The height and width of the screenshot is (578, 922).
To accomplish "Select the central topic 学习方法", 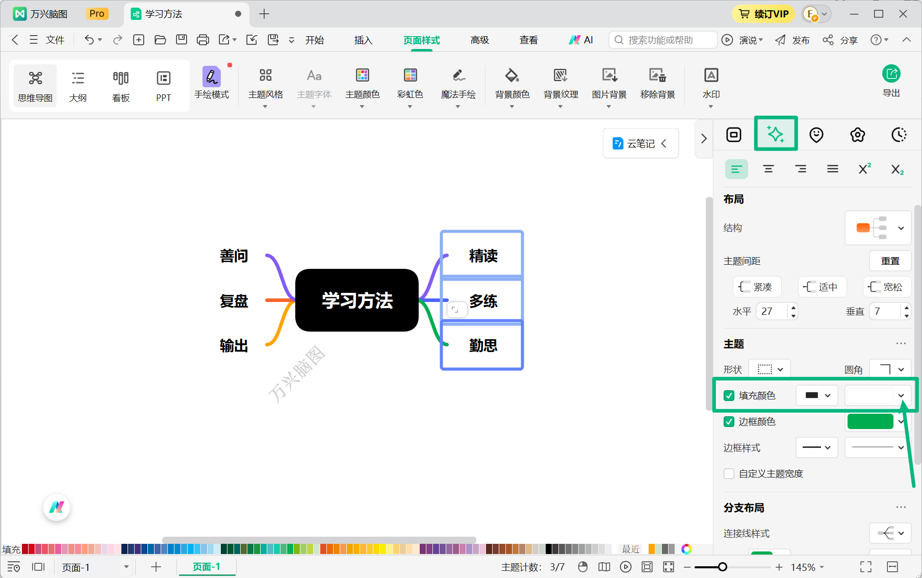I will pyautogui.click(x=357, y=300).
